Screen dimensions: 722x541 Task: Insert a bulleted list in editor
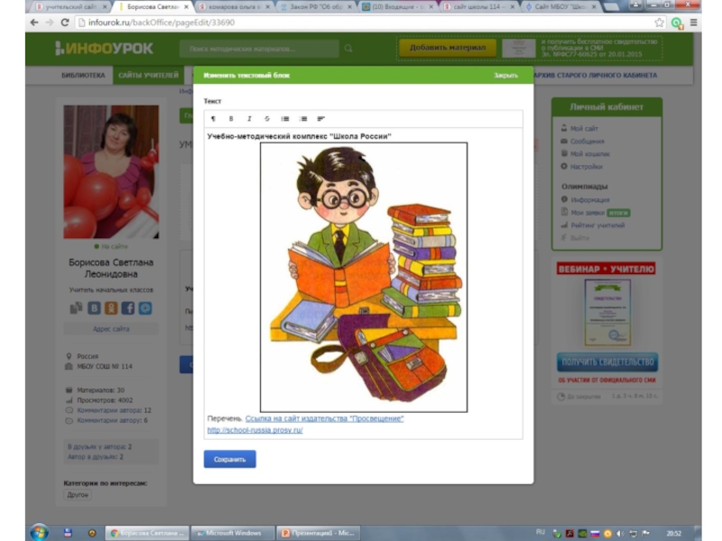(285, 119)
